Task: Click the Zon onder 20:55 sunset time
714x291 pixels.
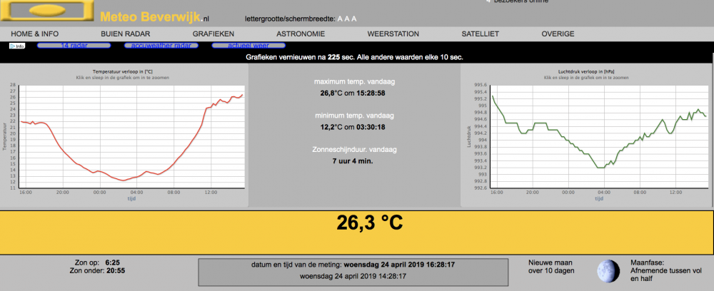Action: (x=97, y=270)
